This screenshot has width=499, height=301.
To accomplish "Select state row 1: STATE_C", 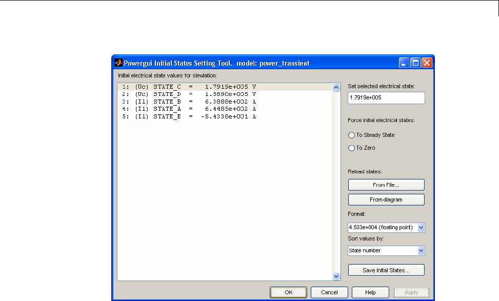I will tap(225, 87).
